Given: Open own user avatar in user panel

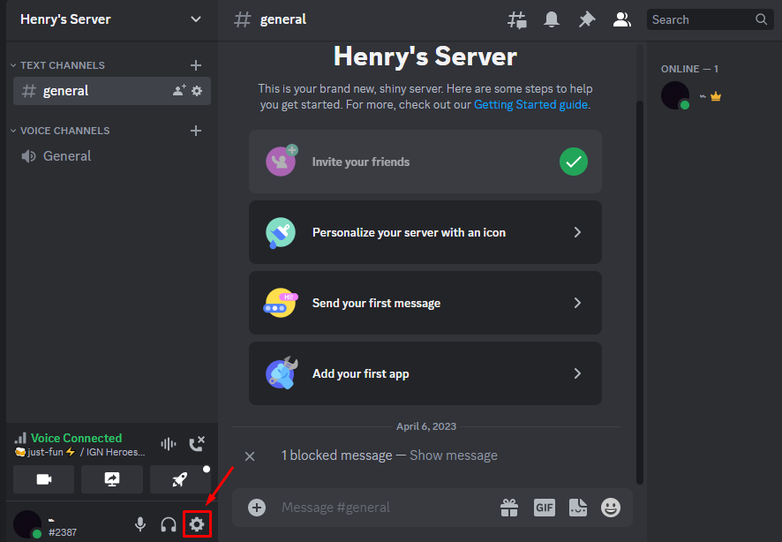Looking at the screenshot, I should coord(27,524).
